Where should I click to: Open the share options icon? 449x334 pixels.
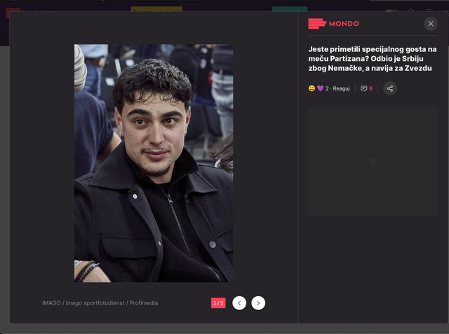click(x=390, y=88)
